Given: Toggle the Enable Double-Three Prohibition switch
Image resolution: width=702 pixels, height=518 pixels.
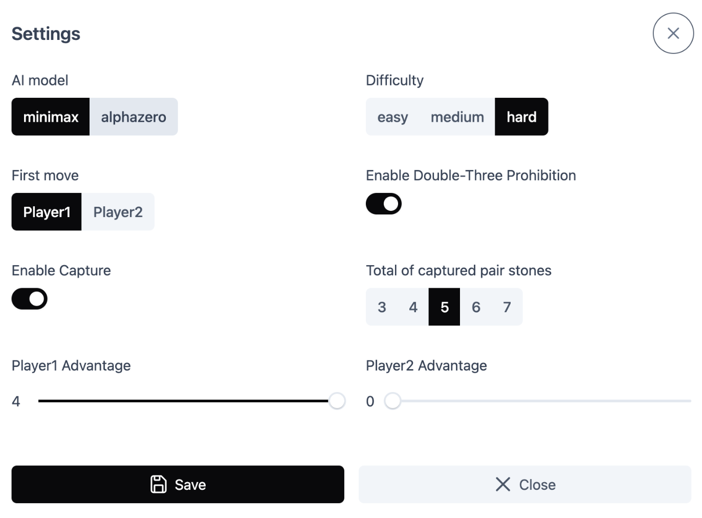Looking at the screenshot, I should [384, 204].
